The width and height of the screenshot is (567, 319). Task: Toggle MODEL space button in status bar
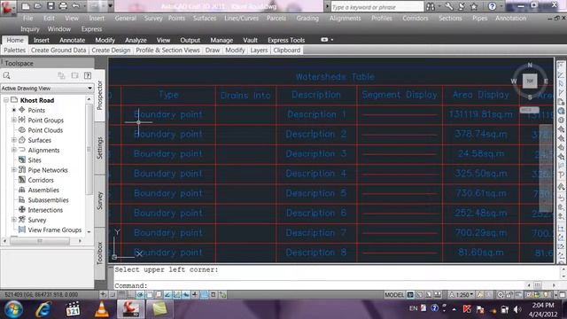pos(394,295)
